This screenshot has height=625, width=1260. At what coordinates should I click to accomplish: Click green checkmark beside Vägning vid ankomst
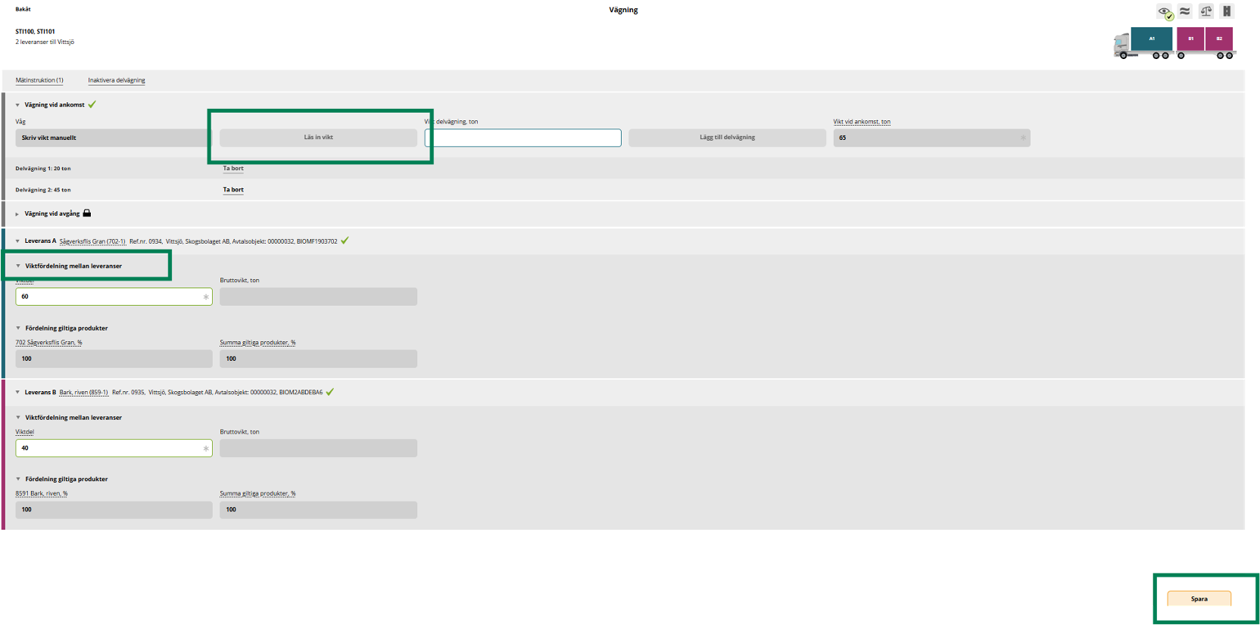point(92,104)
